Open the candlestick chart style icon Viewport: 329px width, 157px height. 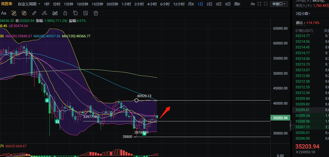[55, 13]
